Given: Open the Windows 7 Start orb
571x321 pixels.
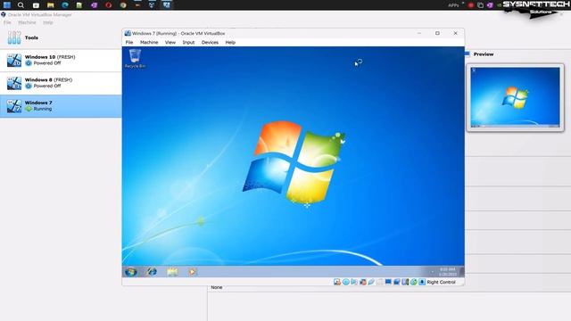Looking at the screenshot, I should (x=131, y=271).
